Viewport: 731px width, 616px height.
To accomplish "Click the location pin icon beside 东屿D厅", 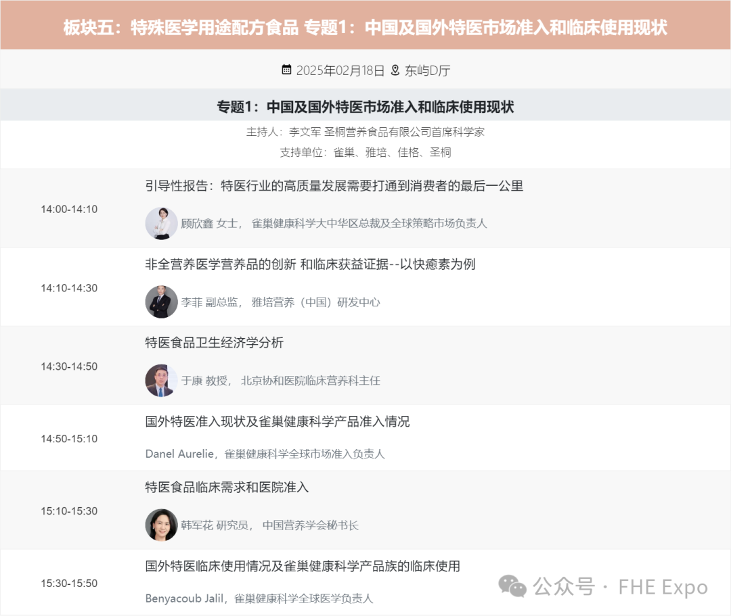I will (395, 70).
